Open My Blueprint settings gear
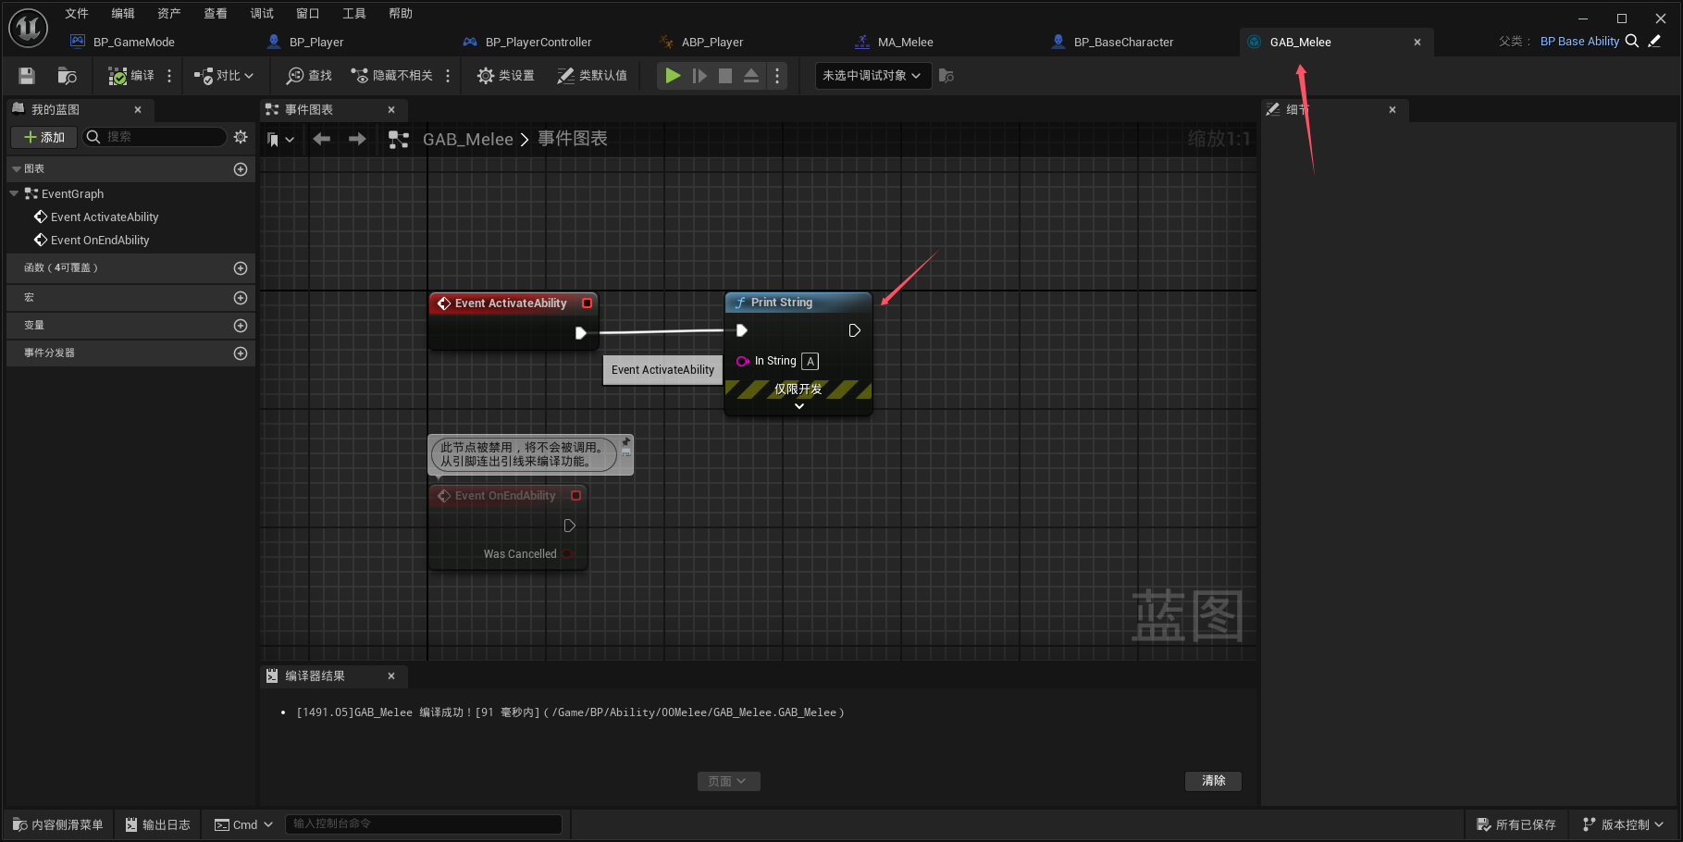The width and height of the screenshot is (1683, 842). click(241, 137)
